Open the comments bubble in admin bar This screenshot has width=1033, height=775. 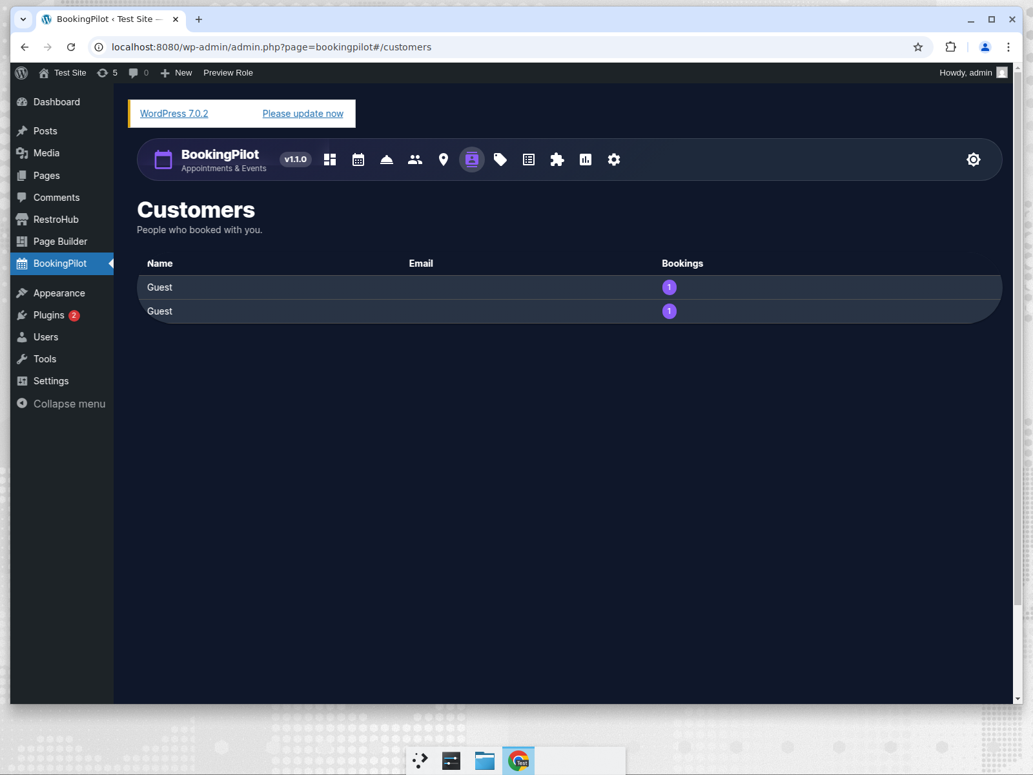click(x=138, y=73)
